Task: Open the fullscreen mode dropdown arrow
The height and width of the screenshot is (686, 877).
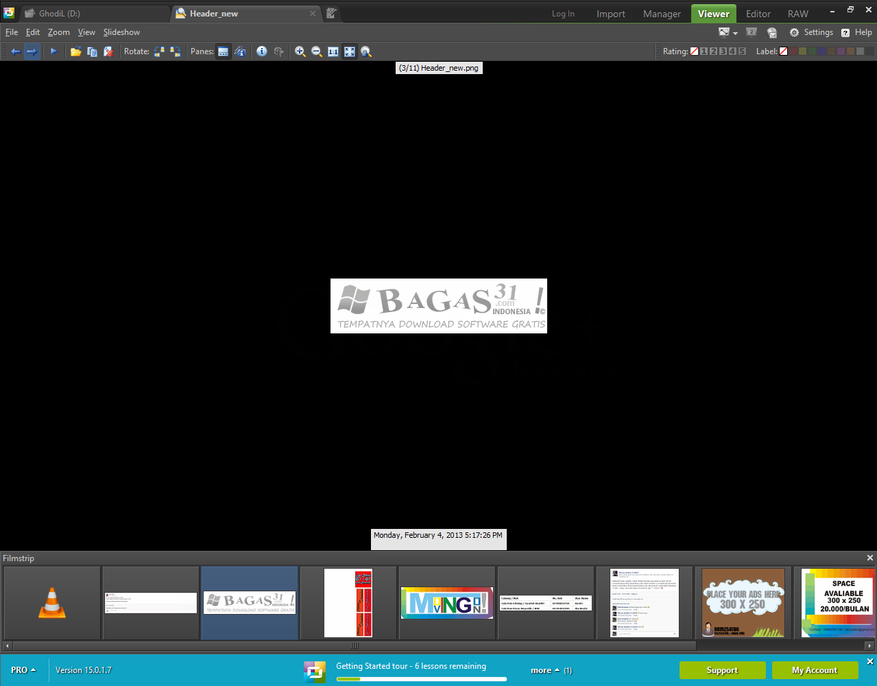Action: [x=736, y=33]
